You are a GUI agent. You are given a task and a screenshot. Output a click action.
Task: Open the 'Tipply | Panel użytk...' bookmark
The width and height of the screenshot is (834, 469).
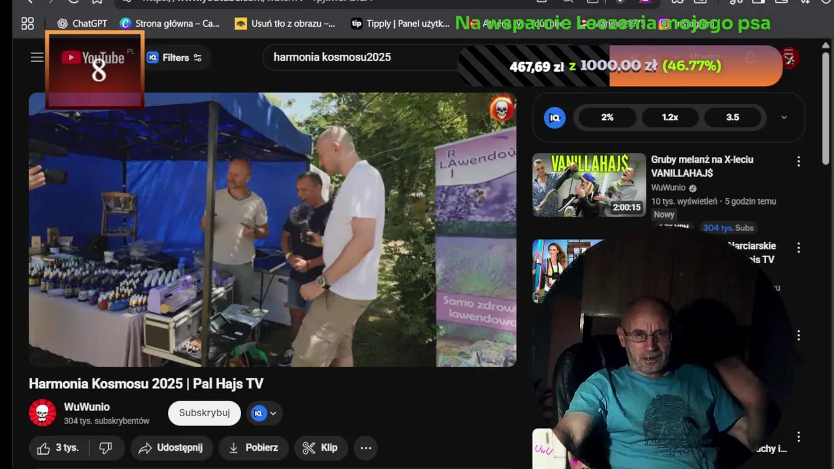pos(400,23)
